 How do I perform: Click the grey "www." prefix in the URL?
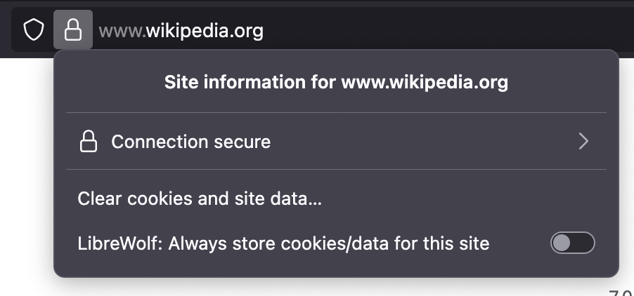click(121, 31)
